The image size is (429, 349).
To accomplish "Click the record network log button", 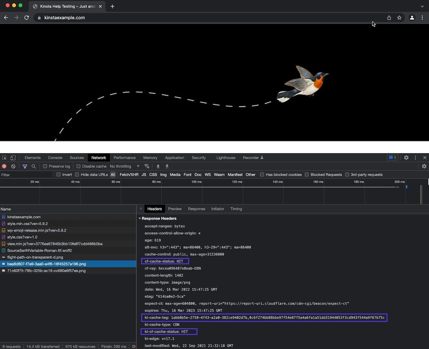I will click(4, 166).
